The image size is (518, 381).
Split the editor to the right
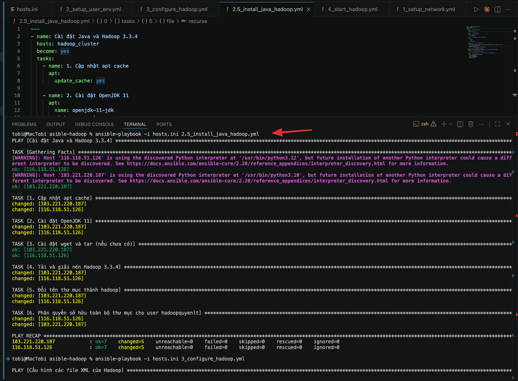[x=497, y=9]
